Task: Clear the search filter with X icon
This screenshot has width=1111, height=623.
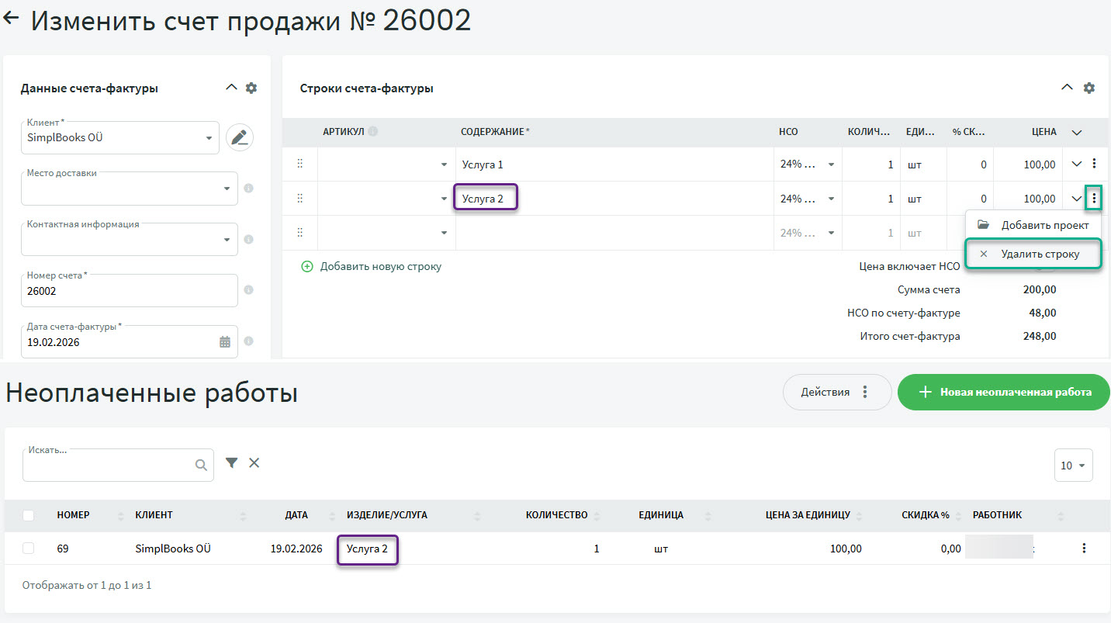Action: pyautogui.click(x=254, y=463)
